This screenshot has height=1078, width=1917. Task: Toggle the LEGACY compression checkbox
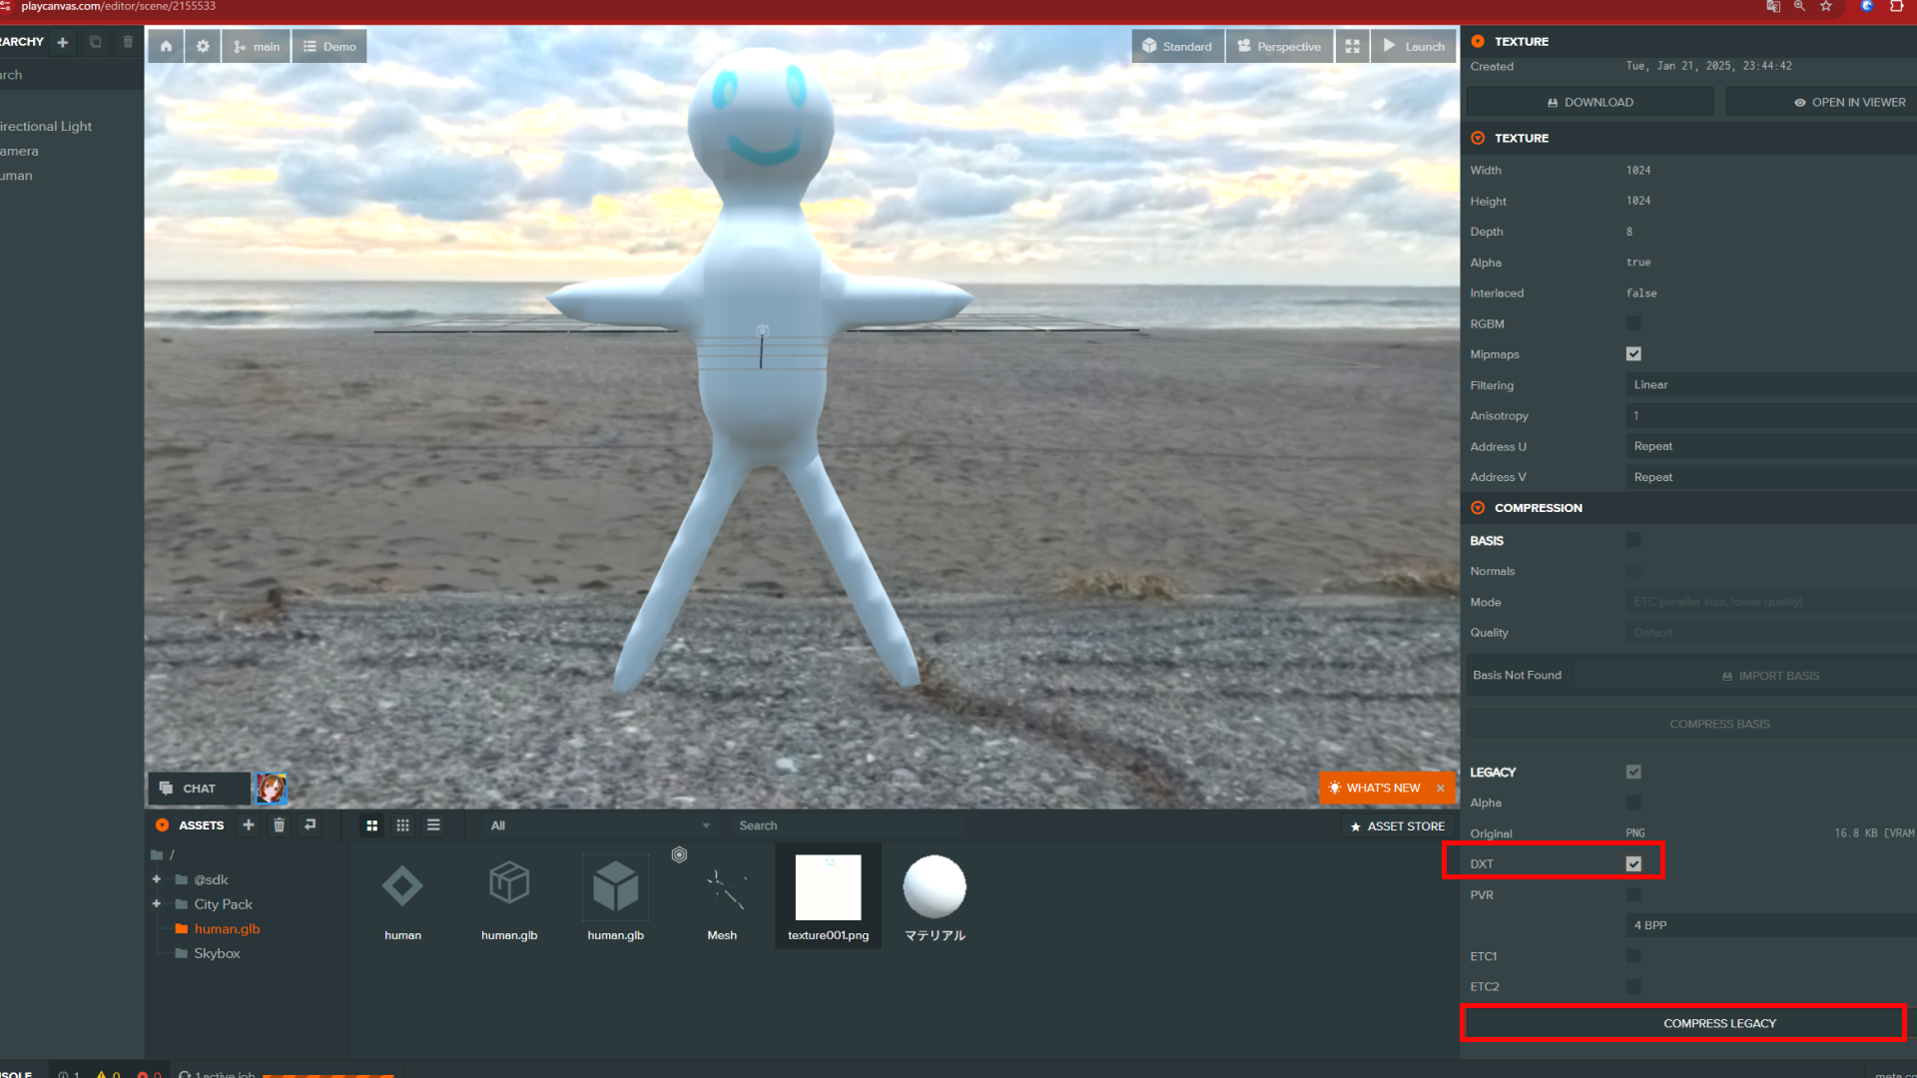(1633, 772)
